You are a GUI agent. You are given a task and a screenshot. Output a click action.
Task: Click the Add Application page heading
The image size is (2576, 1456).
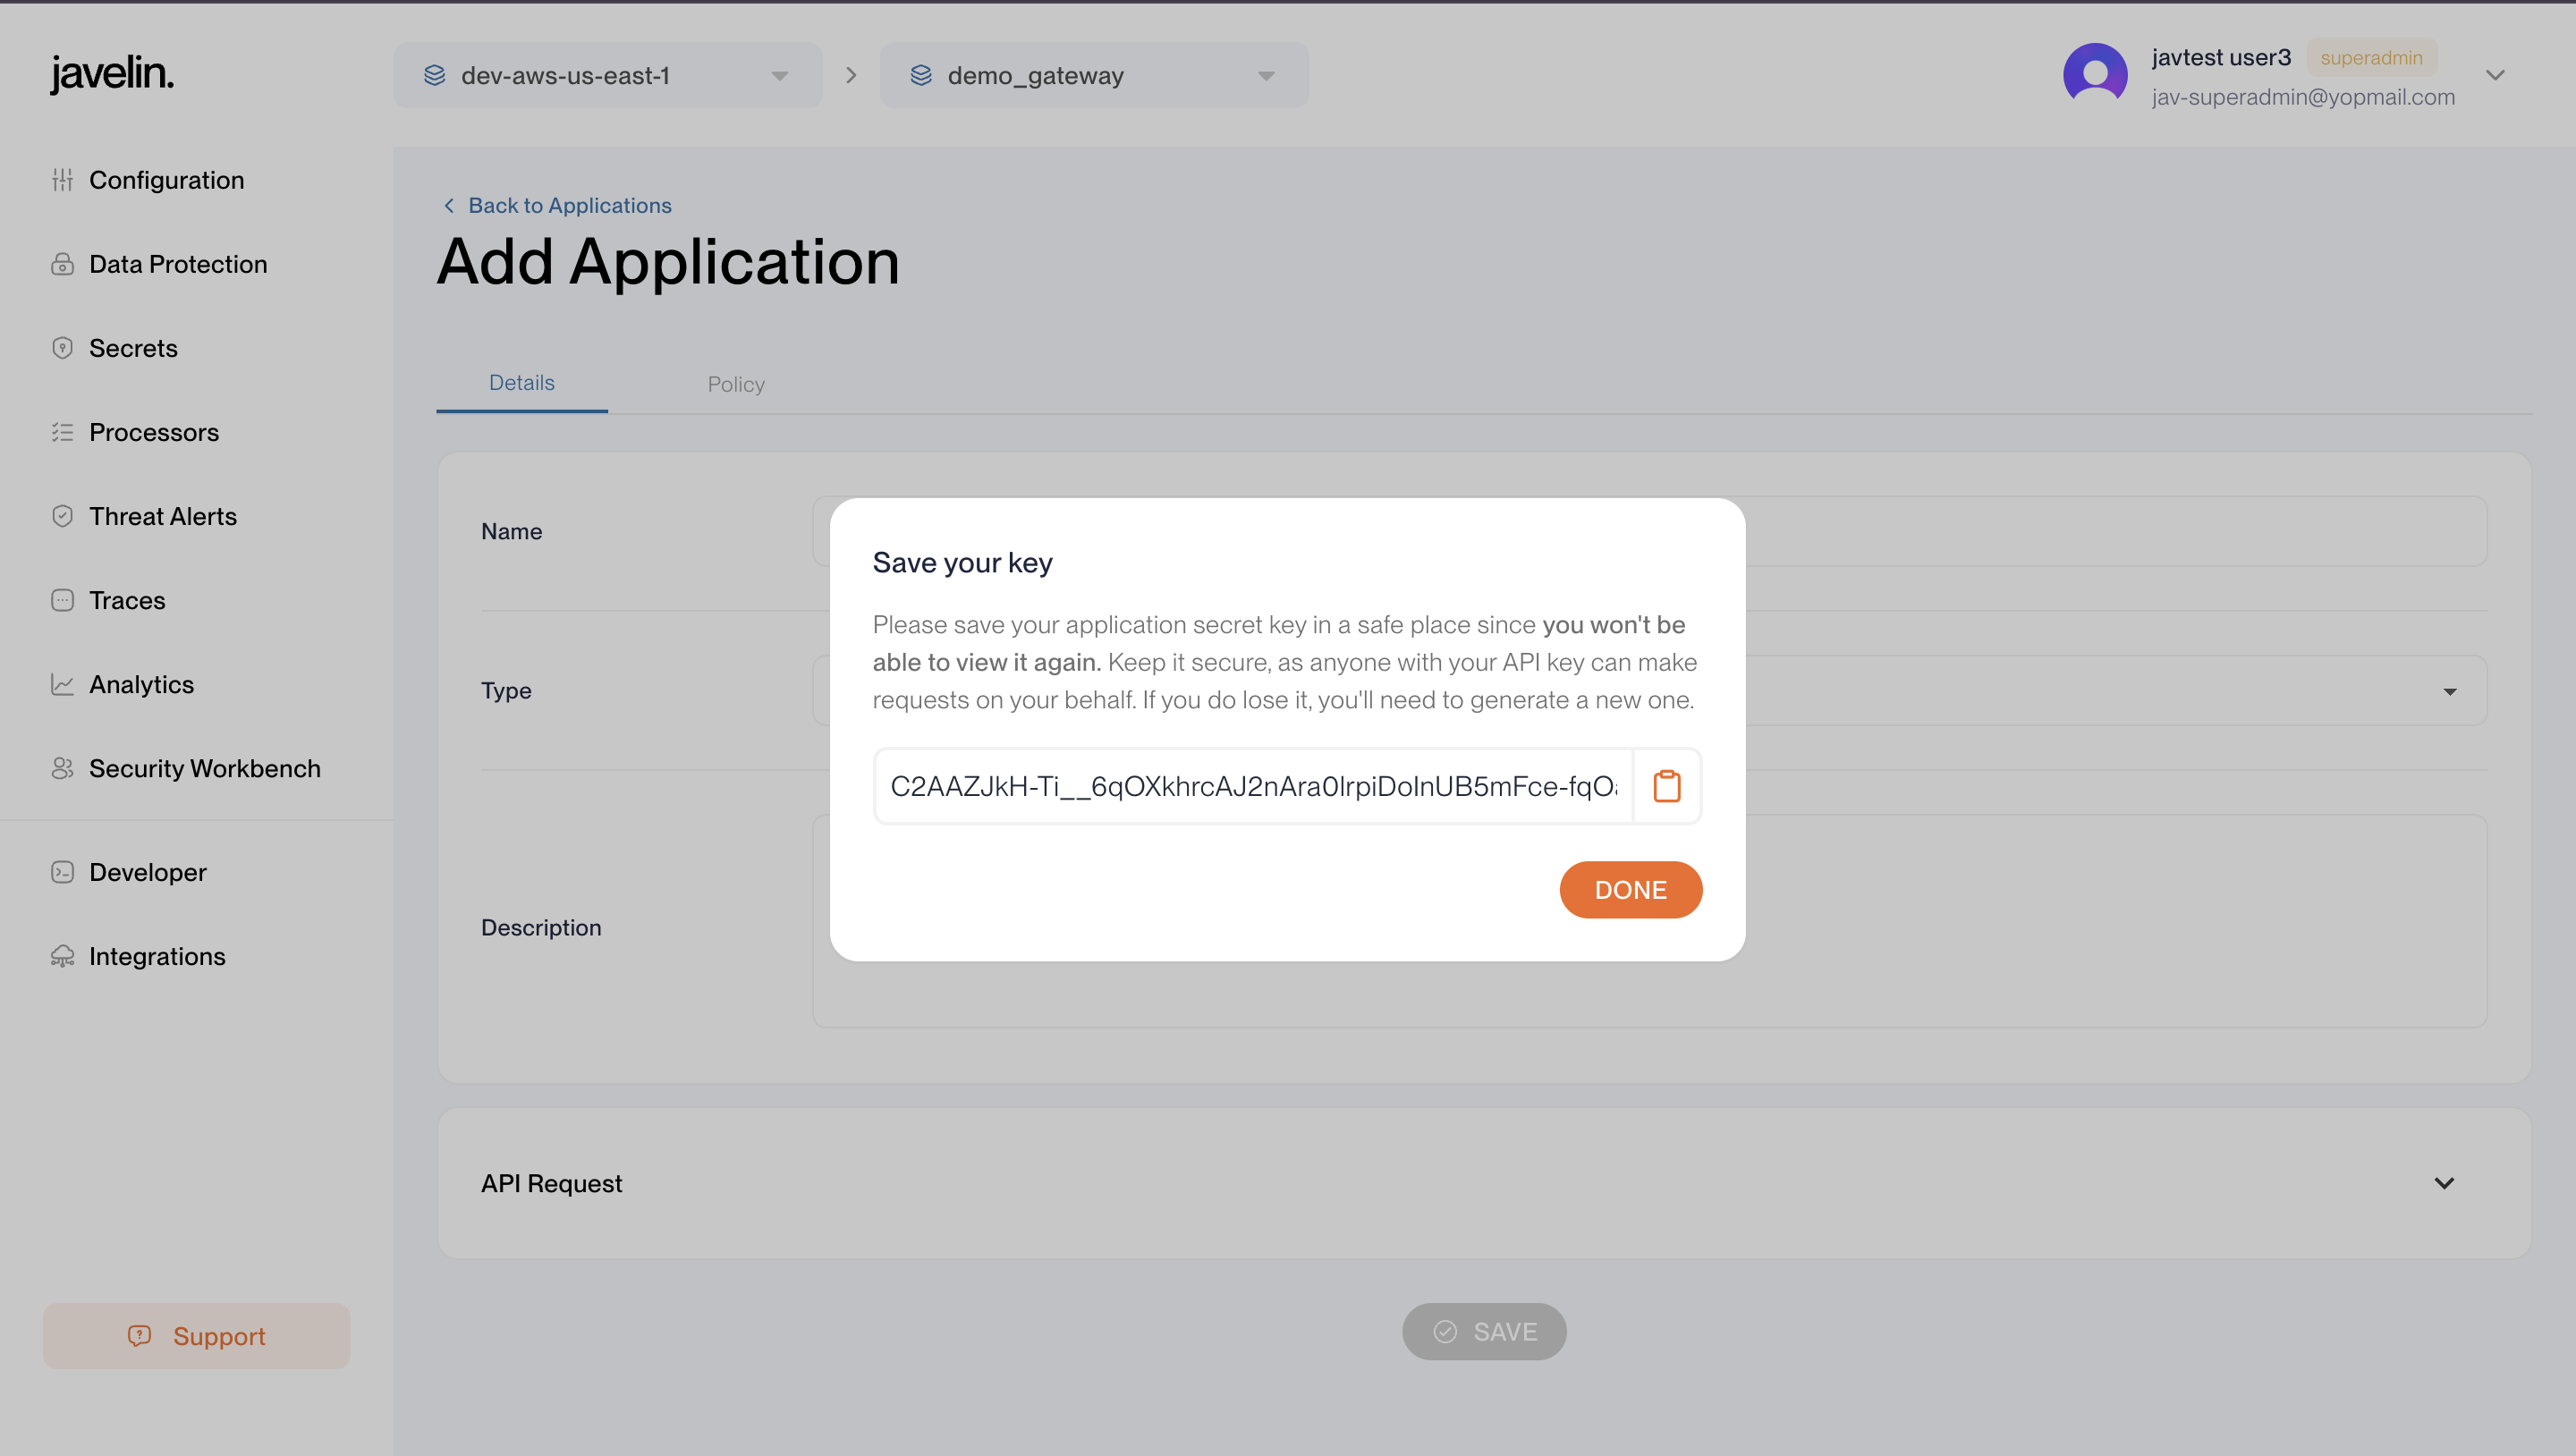[668, 261]
